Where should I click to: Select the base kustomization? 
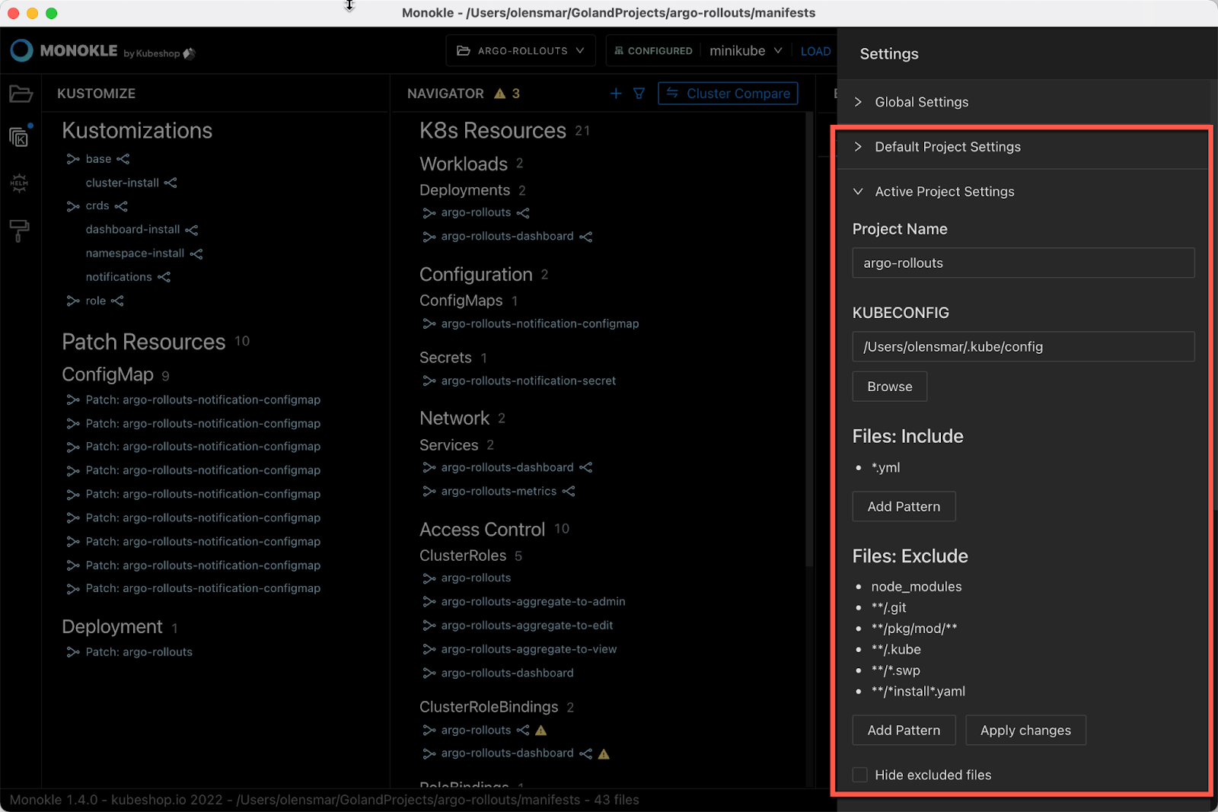pyautogui.click(x=98, y=159)
